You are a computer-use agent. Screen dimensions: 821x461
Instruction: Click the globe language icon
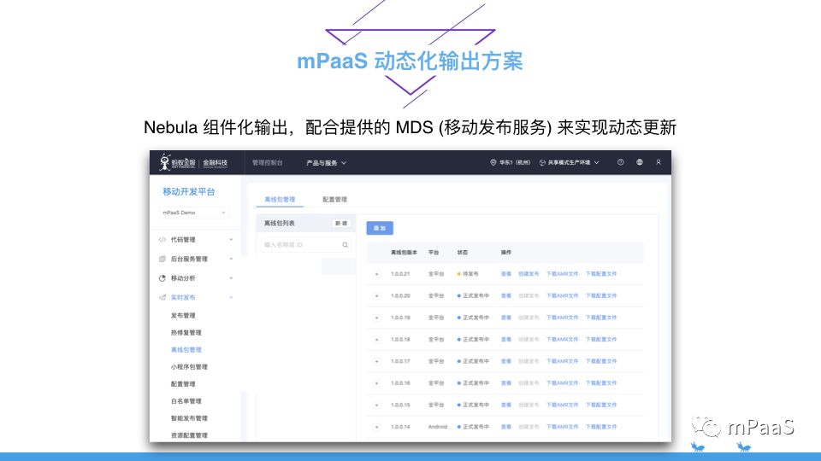(x=640, y=162)
